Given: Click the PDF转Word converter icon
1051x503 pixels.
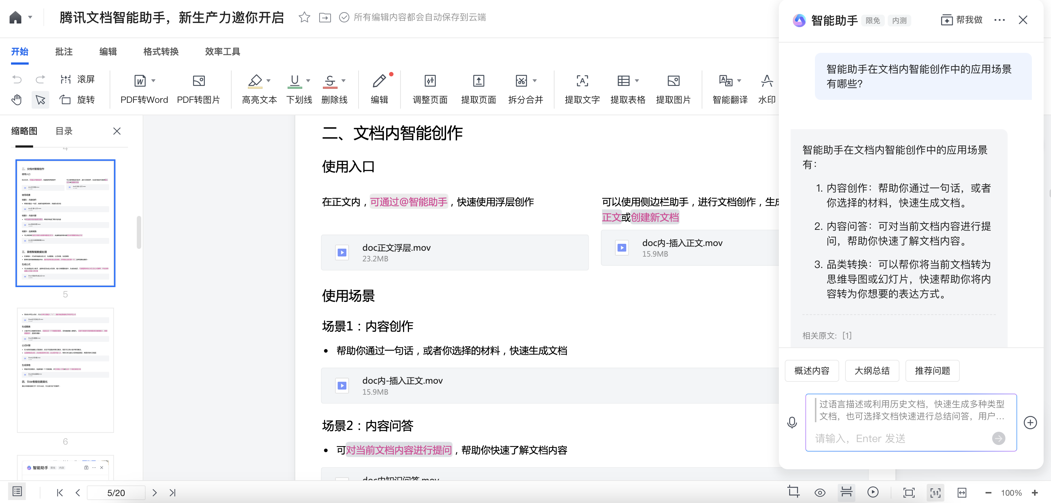Looking at the screenshot, I should 140,81.
